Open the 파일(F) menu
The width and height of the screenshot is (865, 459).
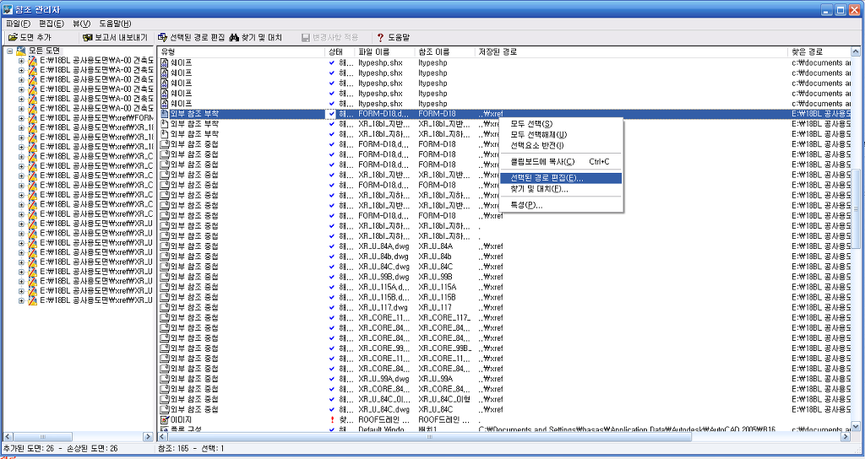[x=19, y=24]
